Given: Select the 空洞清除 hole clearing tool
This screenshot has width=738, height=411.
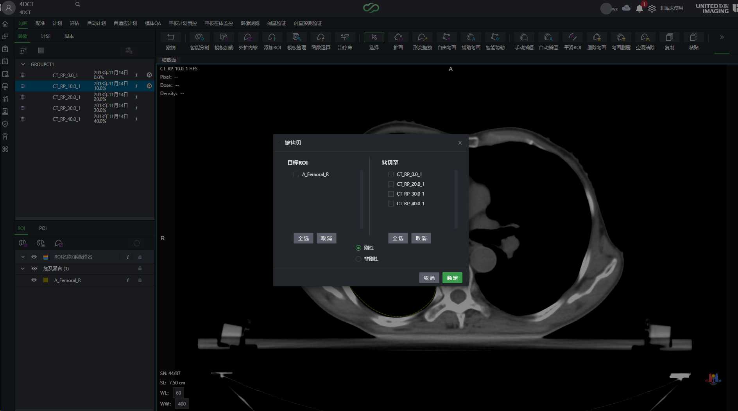Looking at the screenshot, I should [x=645, y=38].
